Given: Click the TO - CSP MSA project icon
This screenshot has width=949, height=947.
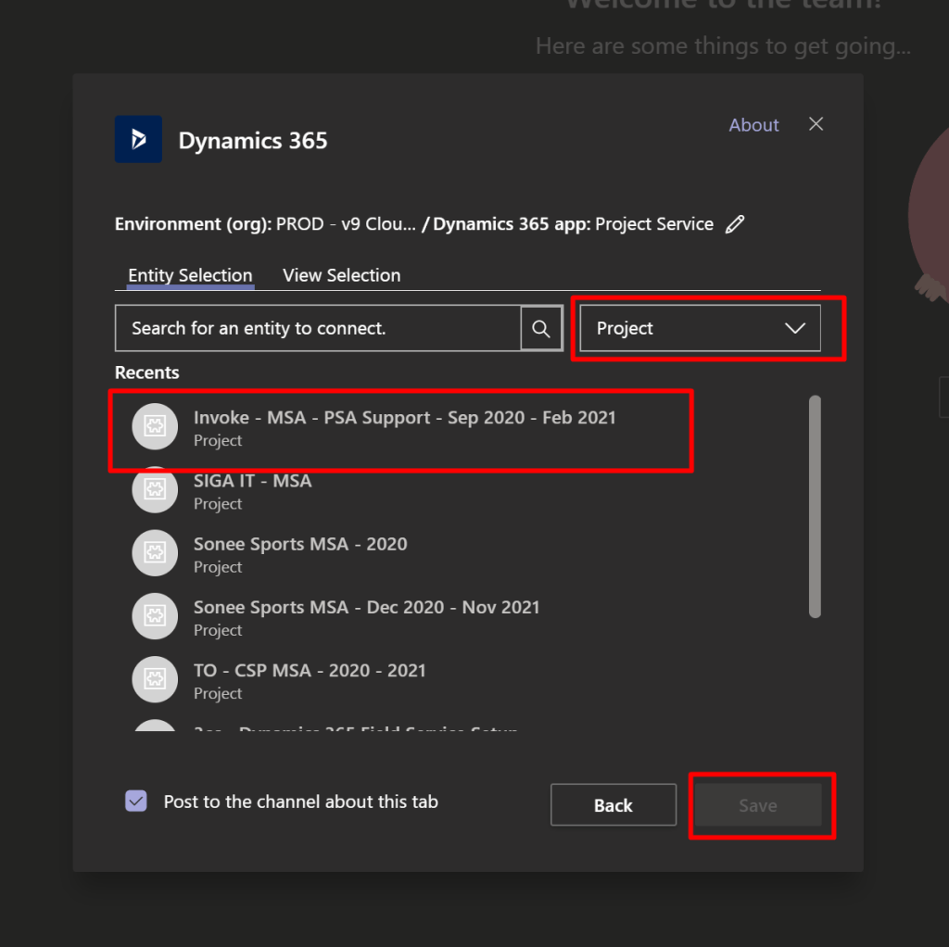Looking at the screenshot, I should pos(155,679).
